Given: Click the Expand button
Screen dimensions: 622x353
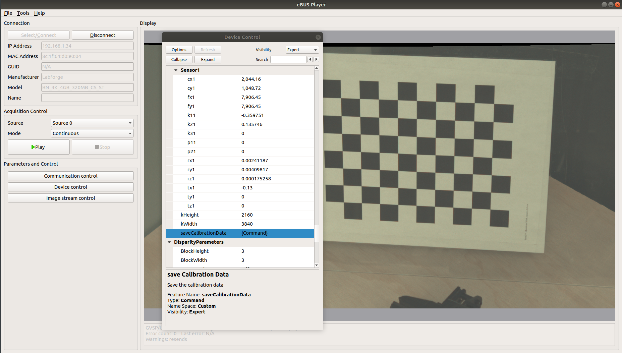Looking at the screenshot, I should click(x=208, y=59).
